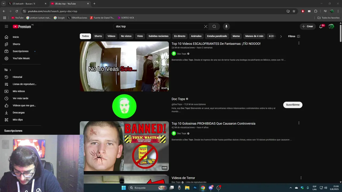Image resolution: width=342 pixels, height=192 pixels.
Task: Open options menu for Videos de Terror
Action: click(x=301, y=178)
